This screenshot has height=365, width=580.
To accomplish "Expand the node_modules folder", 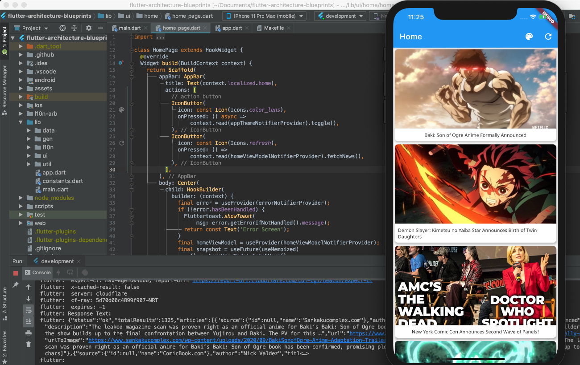I will [x=21, y=198].
